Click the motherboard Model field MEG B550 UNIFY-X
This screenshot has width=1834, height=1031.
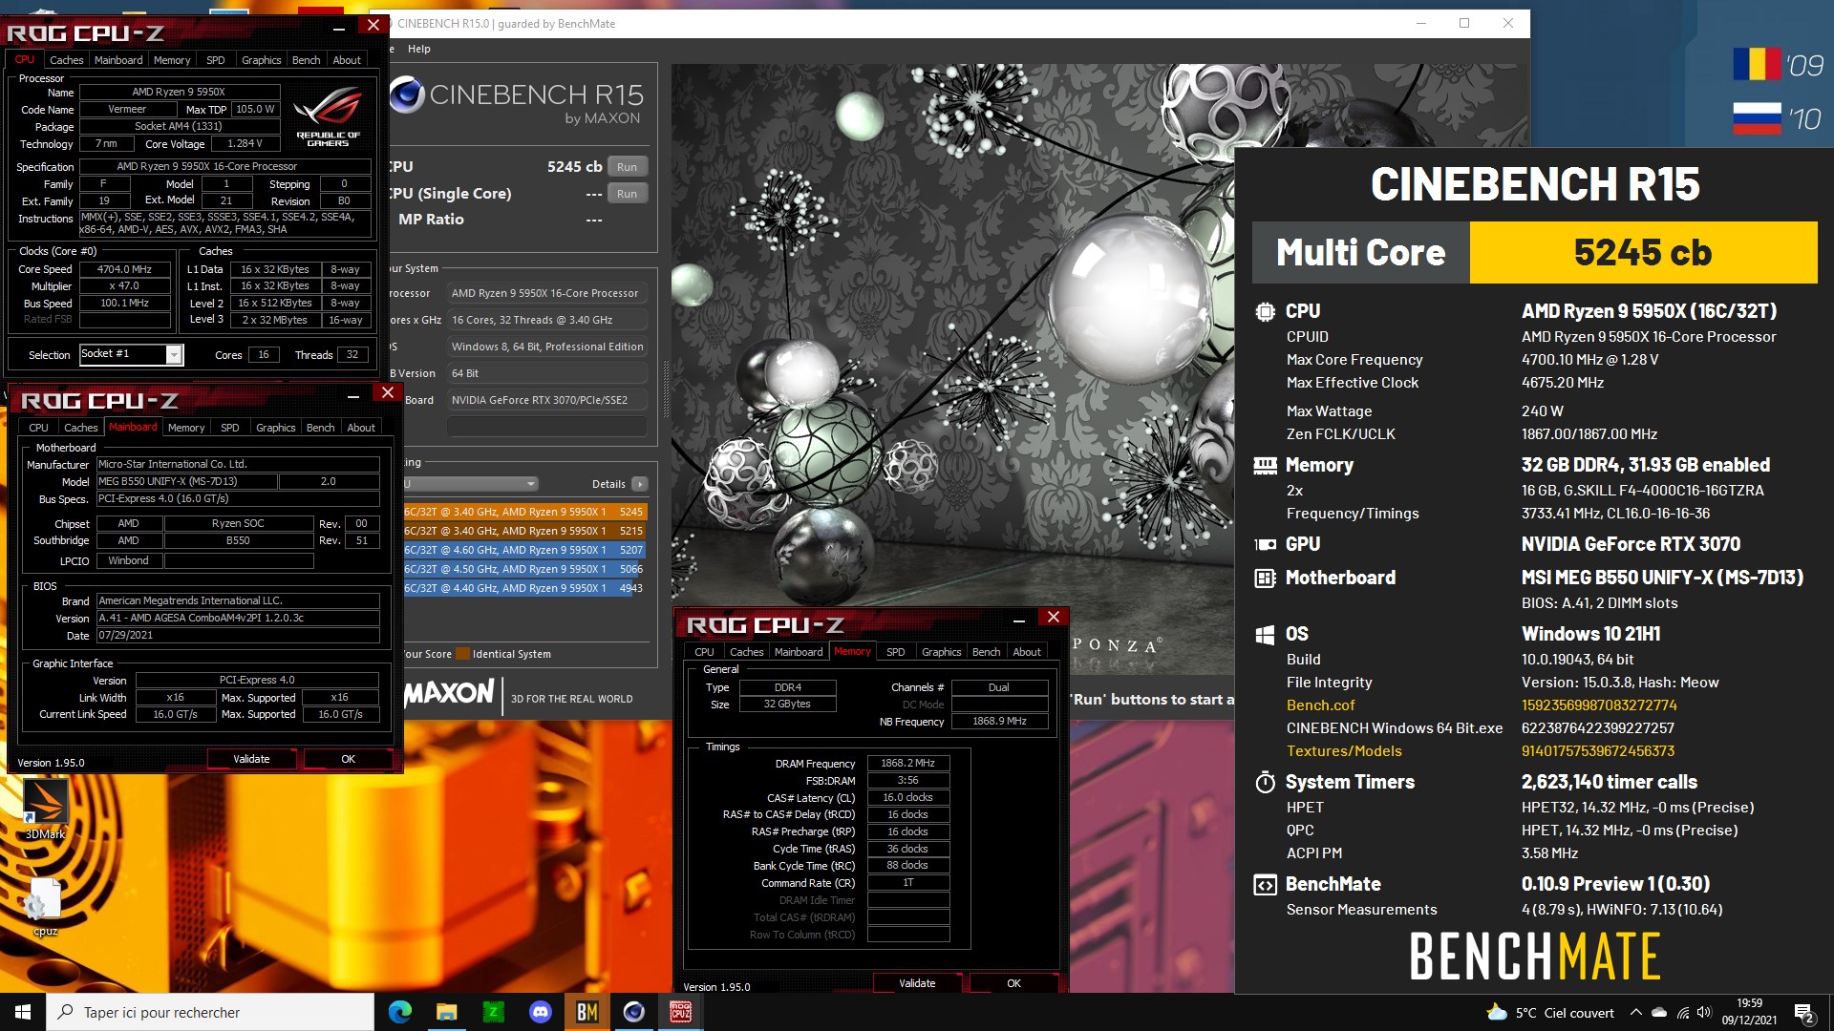coord(186,482)
